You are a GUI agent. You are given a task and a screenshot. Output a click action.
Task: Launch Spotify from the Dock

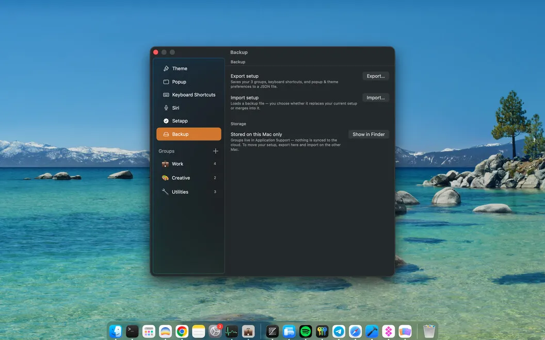point(306,331)
